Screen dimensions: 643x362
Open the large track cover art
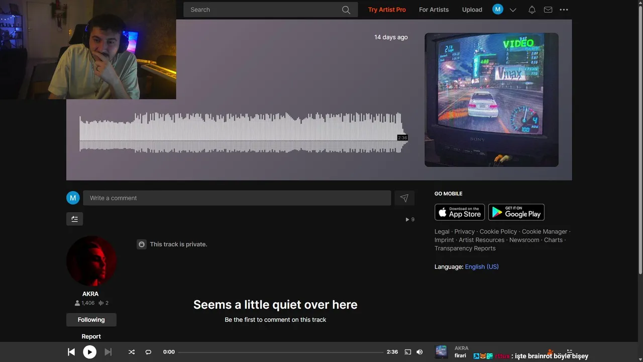491,100
